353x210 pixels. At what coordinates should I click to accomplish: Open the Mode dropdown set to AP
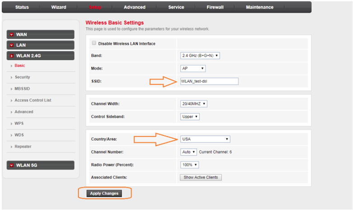pos(193,69)
